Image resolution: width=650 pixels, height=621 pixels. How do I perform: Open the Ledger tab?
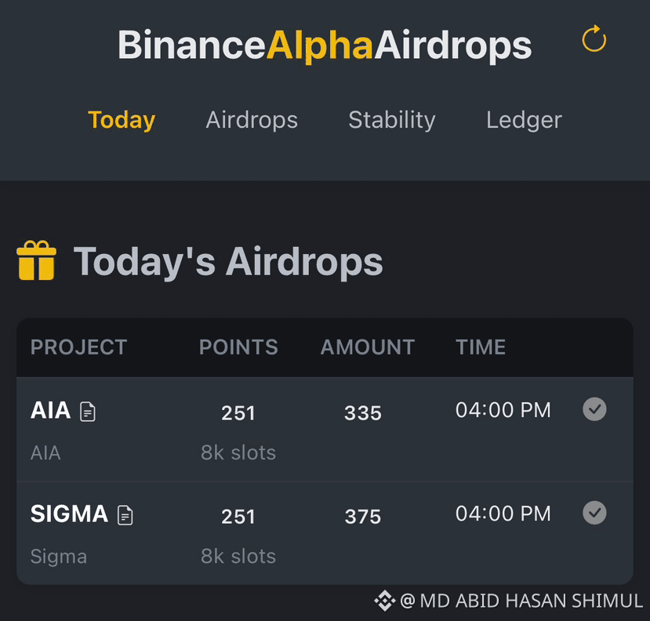(x=524, y=120)
